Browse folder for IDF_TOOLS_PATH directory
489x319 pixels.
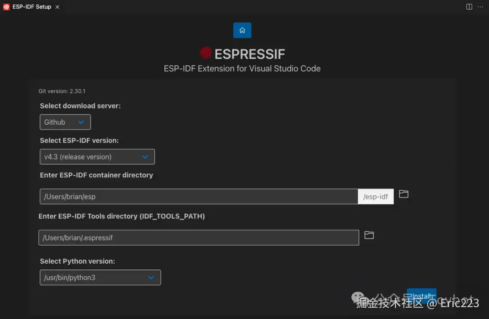point(369,235)
